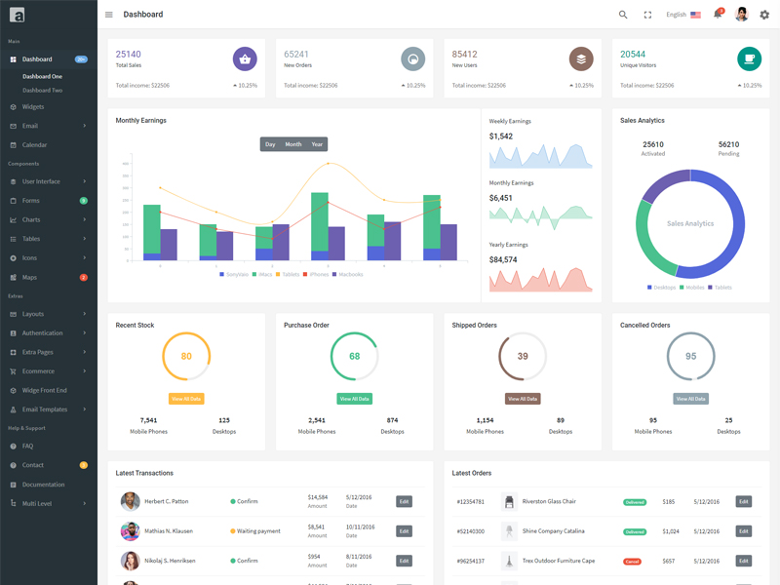
Task: Switch chart to Day view
Action: 270,144
